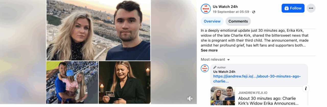Click the Author pencil badge

(x=220, y=67)
